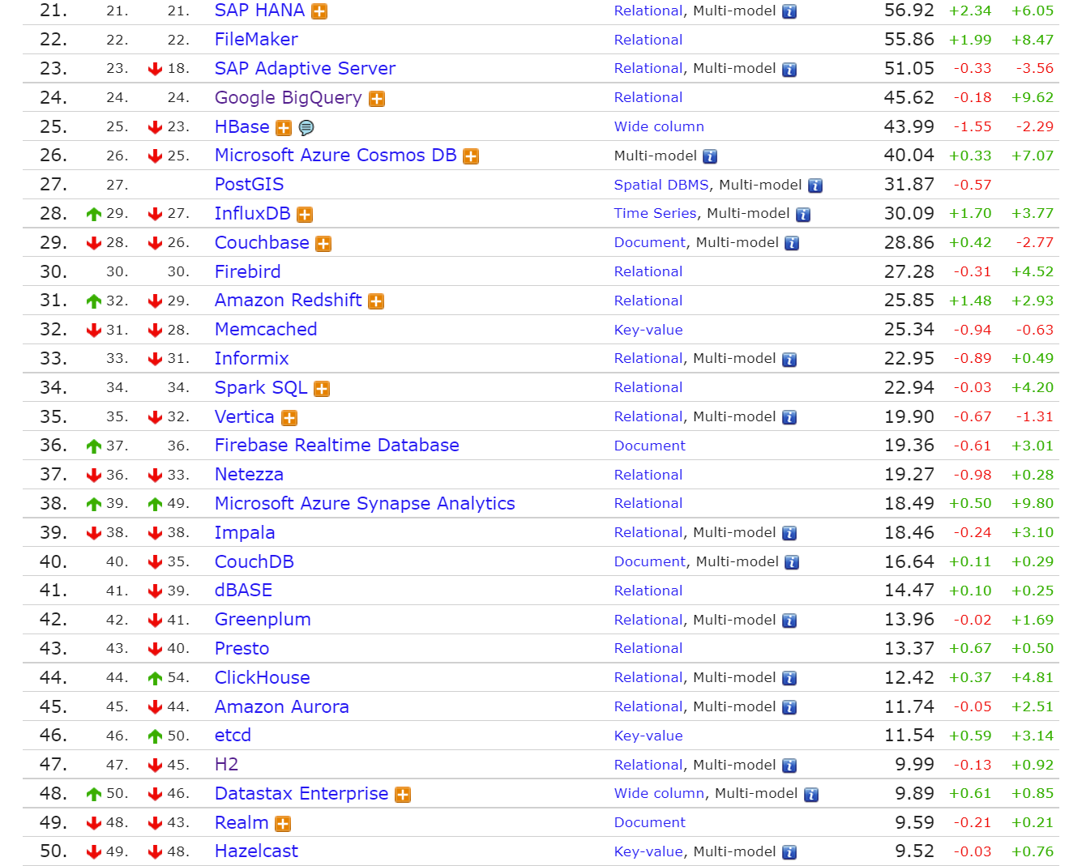This screenshot has height=866, width=1082.
Task: Click Key-value category in the etcd row
Action: (x=648, y=736)
